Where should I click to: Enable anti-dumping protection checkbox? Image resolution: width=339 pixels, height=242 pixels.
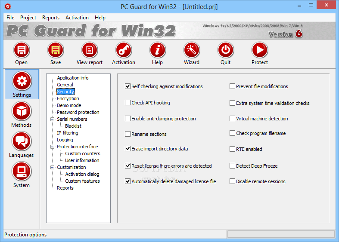coord(128,118)
